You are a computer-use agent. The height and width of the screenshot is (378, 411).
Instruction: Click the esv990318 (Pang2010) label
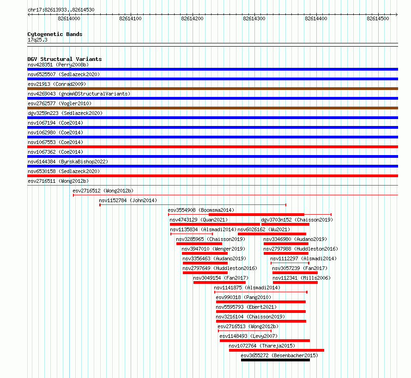coord(243,297)
